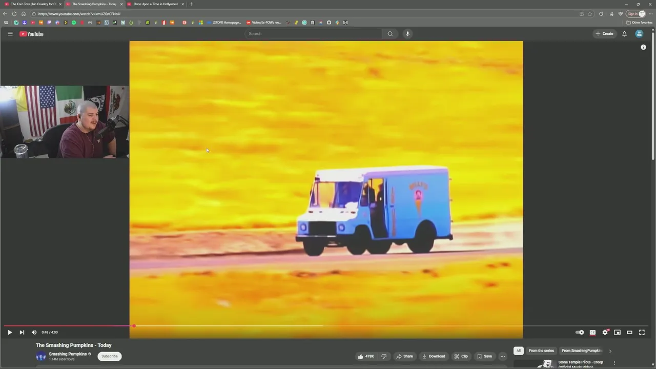
Task: Open more actions ellipsis beside Save
Action: coord(503,356)
